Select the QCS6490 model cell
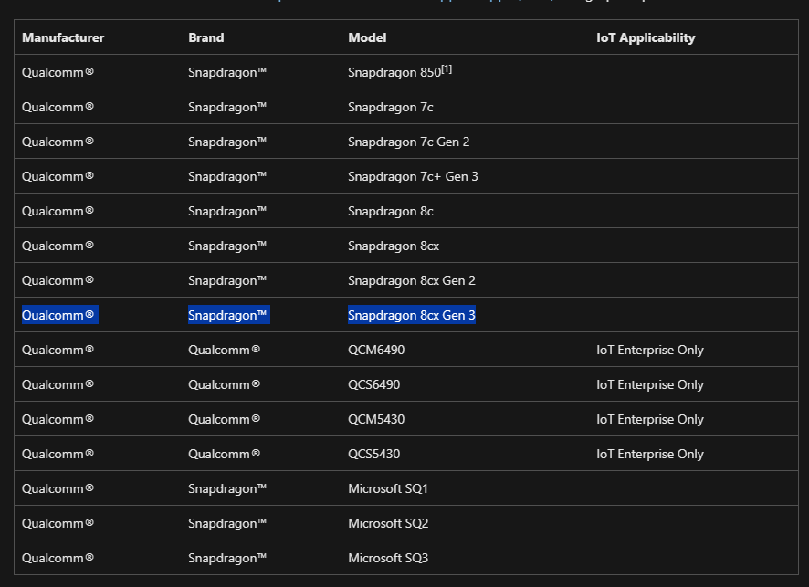 [374, 384]
